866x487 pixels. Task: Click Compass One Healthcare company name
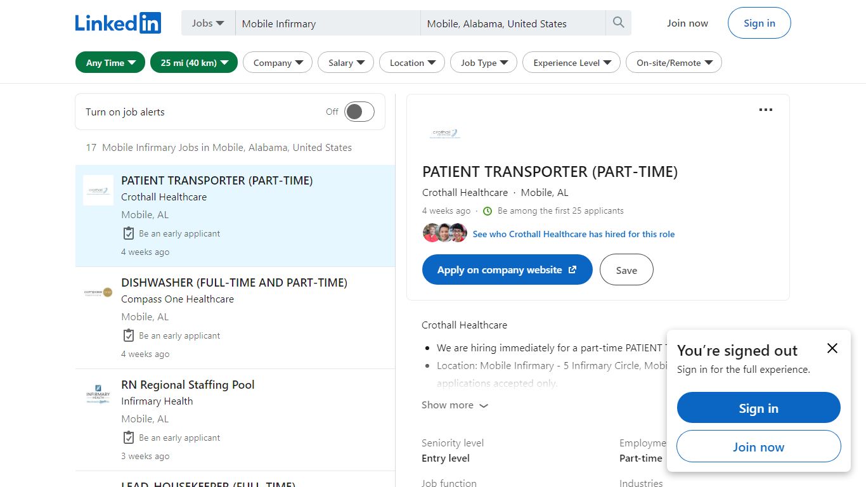pyautogui.click(x=178, y=299)
